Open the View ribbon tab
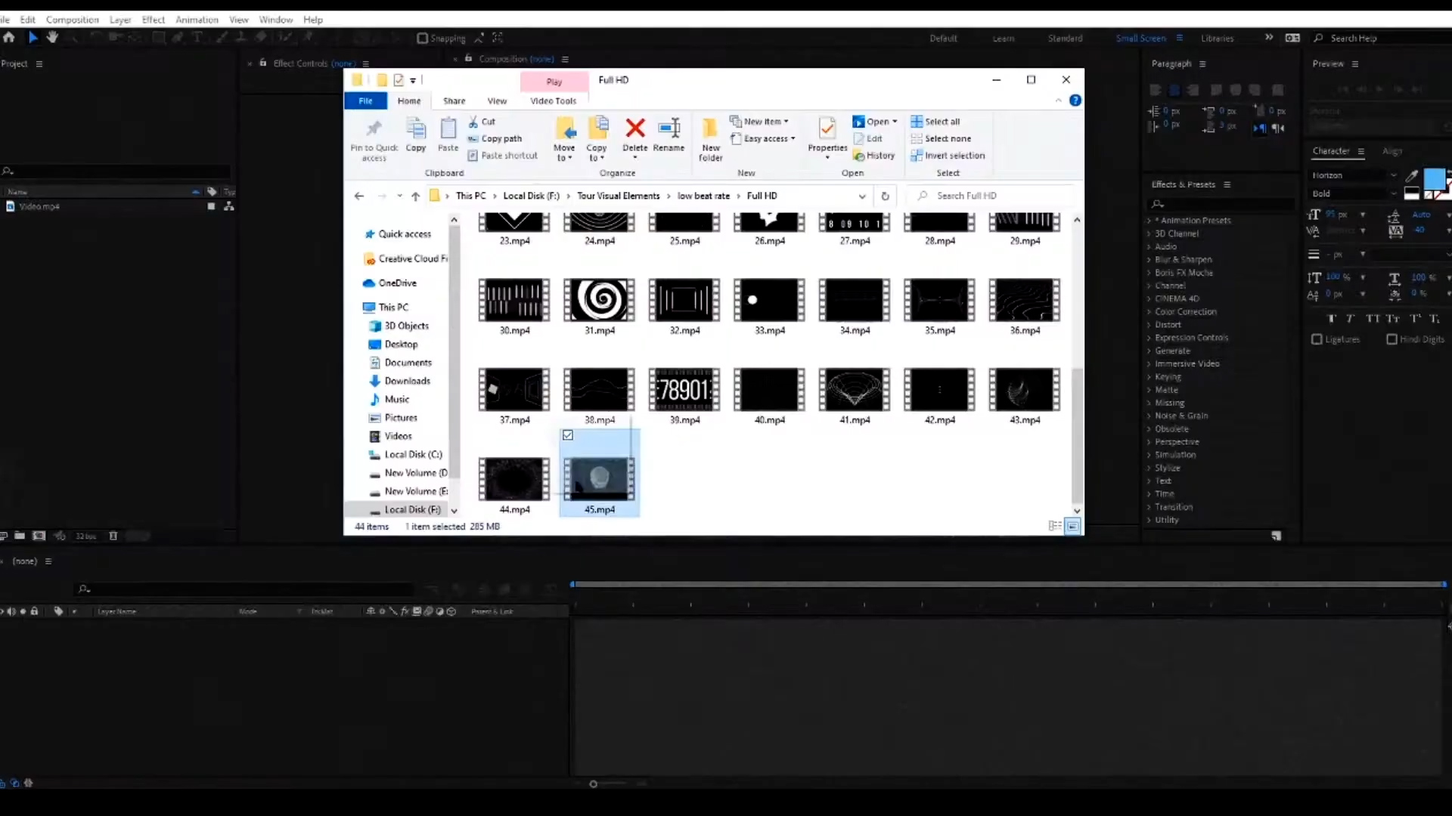This screenshot has width=1452, height=816. [x=497, y=100]
